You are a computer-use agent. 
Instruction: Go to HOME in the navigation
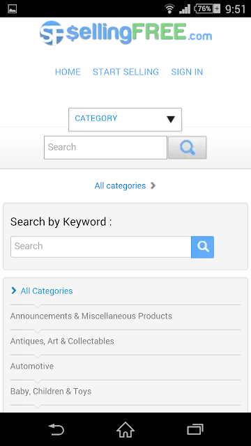pyautogui.click(x=68, y=72)
